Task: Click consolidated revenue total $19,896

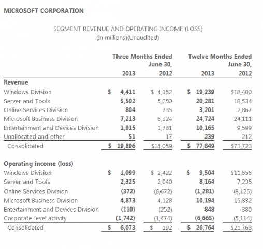Action: pyautogui.click(x=122, y=146)
